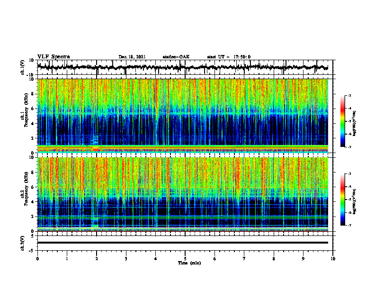Select the ch.1 voltage waveform trace
The image size is (375, 290).
[182, 67]
